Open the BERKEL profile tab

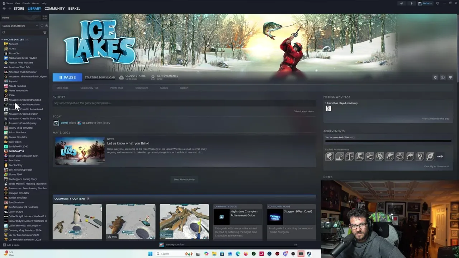(x=74, y=9)
